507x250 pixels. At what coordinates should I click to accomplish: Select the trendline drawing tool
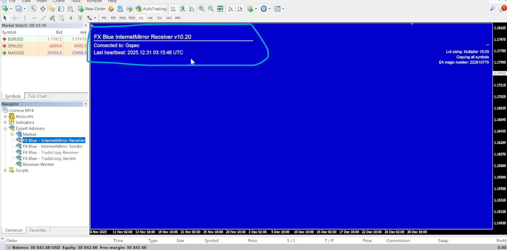(x=43, y=18)
